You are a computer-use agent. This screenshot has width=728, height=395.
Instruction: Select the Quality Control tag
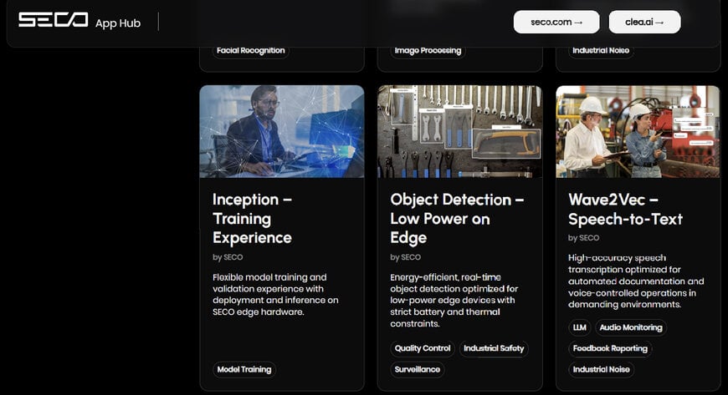[423, 348]
